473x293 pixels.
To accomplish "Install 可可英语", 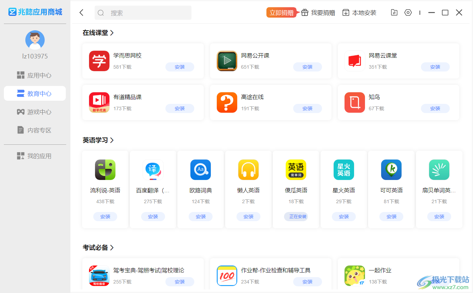I will tap(391, 217).
